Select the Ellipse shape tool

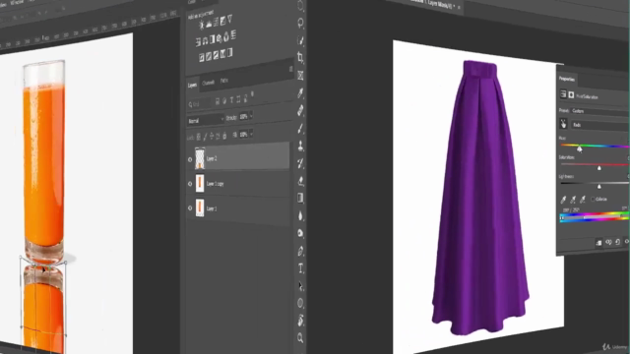(300, 304)
